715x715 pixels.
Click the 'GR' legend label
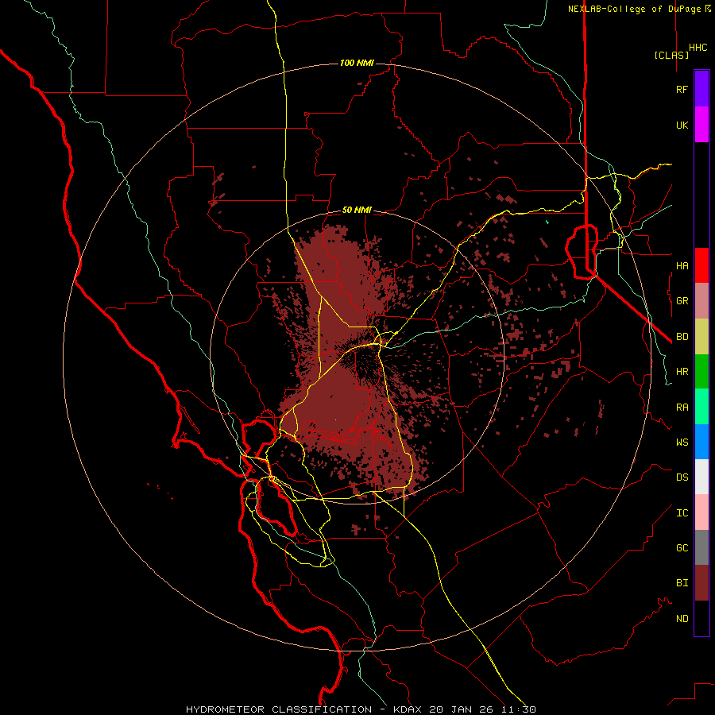(x=682, y=301)
